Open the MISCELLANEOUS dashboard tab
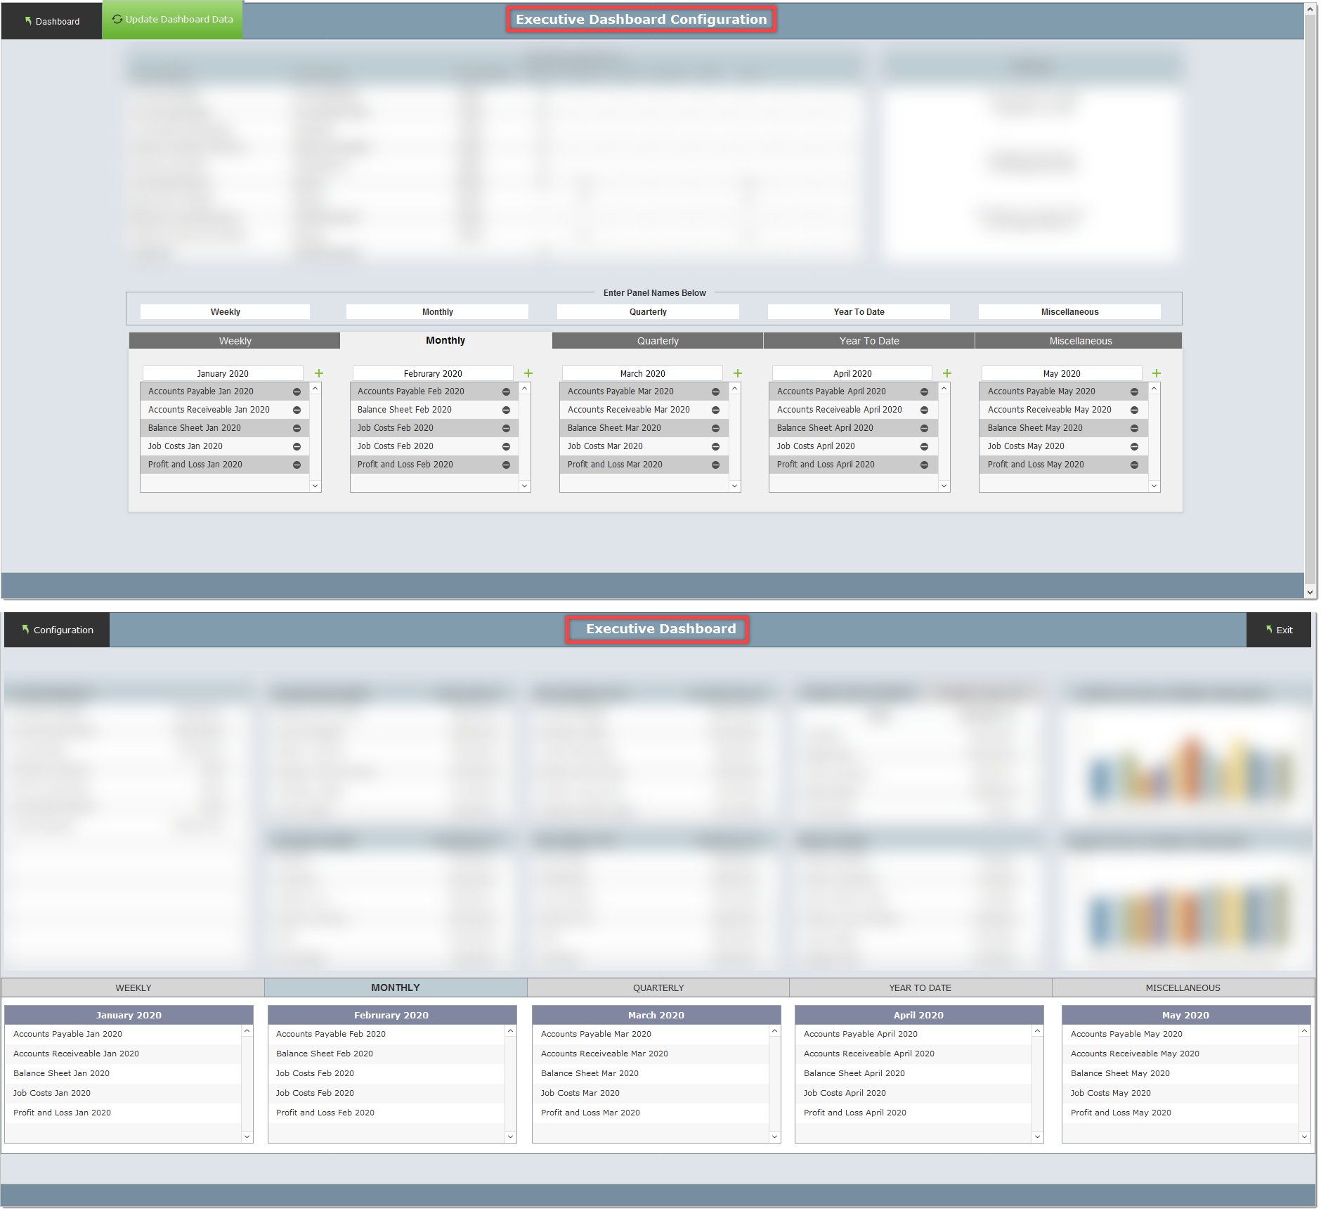Image resolution: width=1321 pixels, height=1211 pixels. (1183, 987)
